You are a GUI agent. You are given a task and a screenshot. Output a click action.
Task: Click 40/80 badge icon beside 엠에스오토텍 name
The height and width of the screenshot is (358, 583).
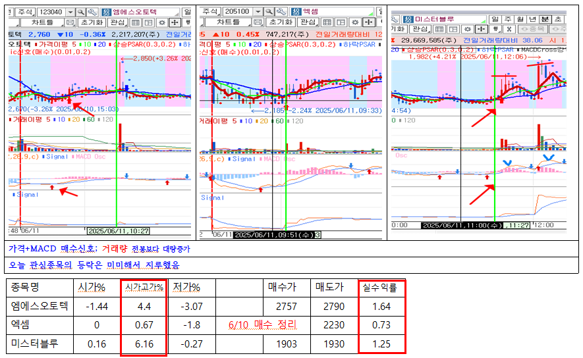click(x=106, y=12)
